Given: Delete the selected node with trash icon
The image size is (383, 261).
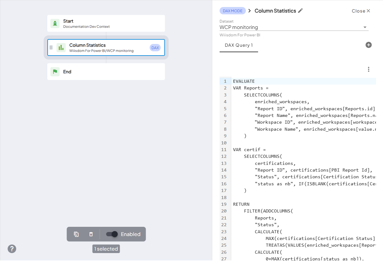Looking at the screenshot, I should click(x=91, y=234).
